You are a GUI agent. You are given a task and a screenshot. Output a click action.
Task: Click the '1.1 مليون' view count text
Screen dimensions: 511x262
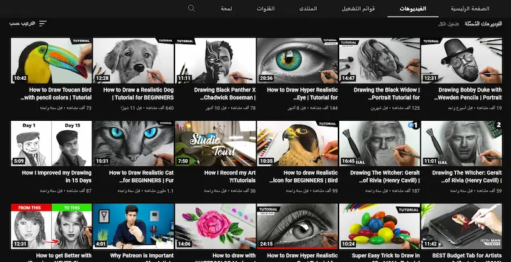point(160,191)
